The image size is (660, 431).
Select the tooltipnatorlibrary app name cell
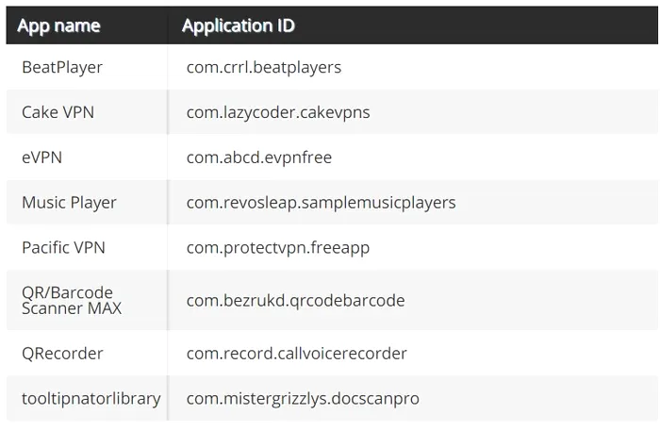click(91, 399)
